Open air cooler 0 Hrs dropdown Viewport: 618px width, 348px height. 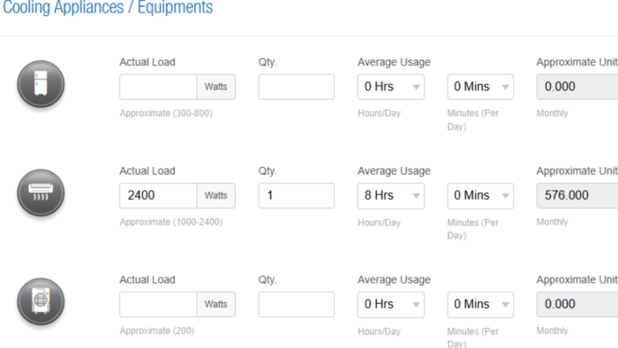pos(391,304)
